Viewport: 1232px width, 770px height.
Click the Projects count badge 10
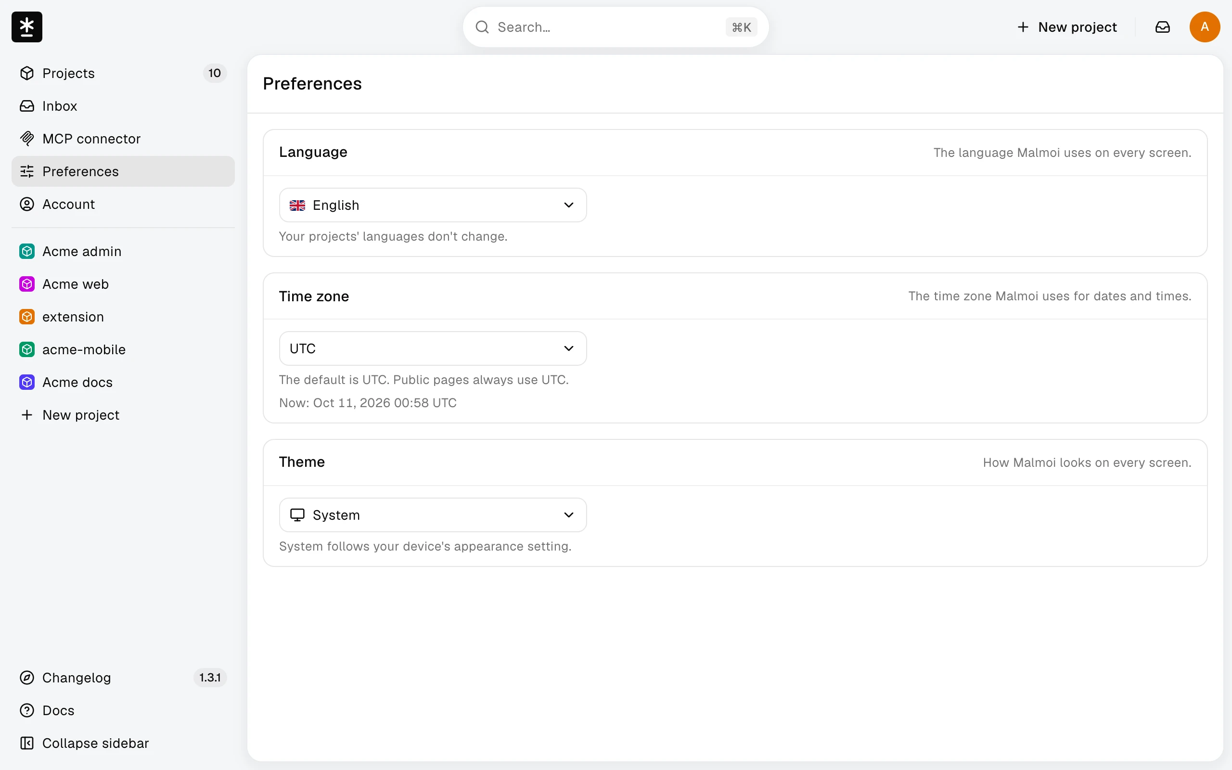(x=215, y=73)
